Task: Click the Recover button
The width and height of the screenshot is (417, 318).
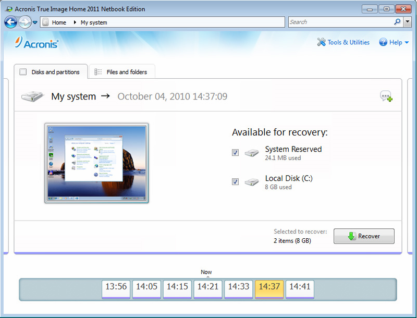Action: click(x=364, y=236)
